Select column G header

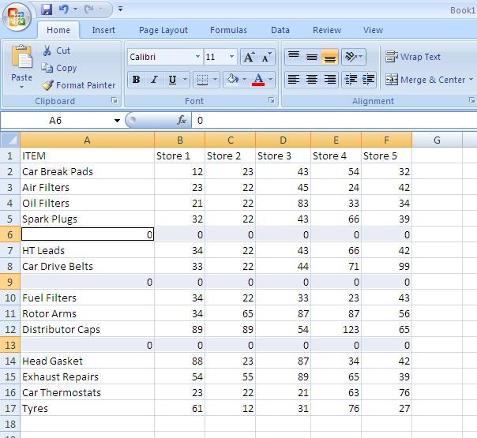[x=438, y=140]
